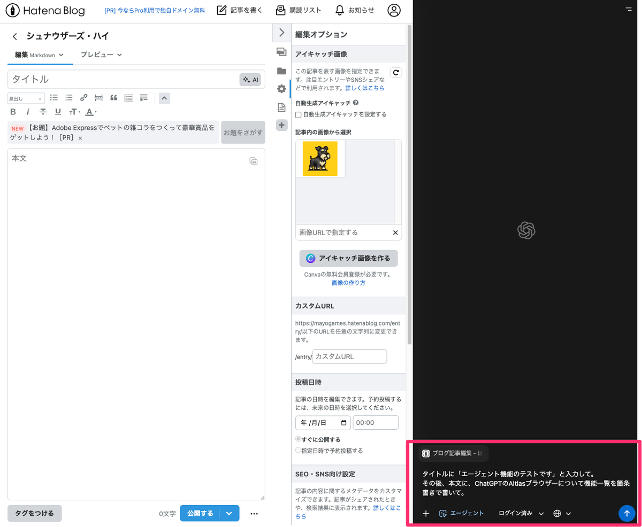Click the create eyecatch image button

click(348, 258)
